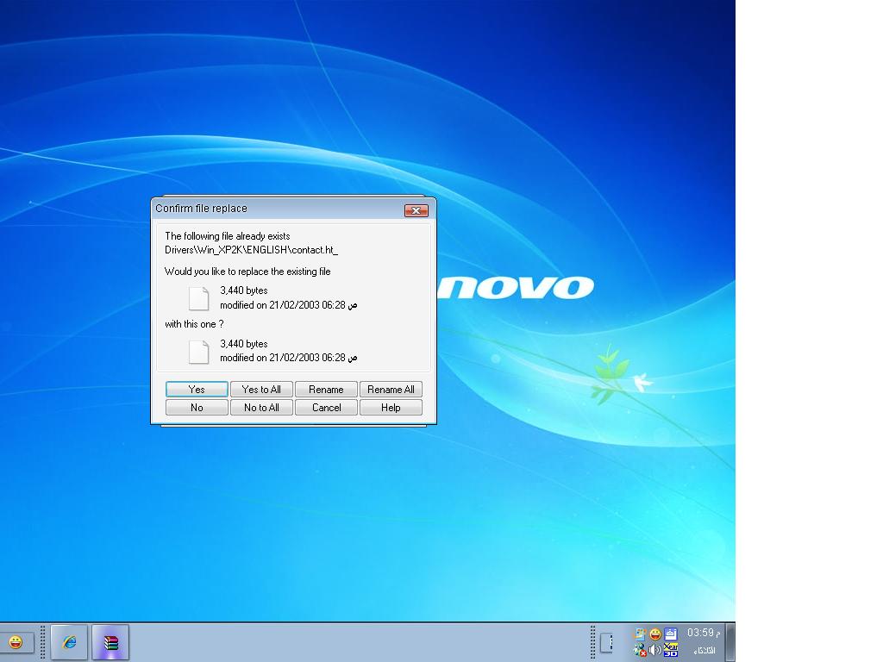Click the blue tray icon beside the clock
Viewport: 883px width, 662px height.
(671, 634)
